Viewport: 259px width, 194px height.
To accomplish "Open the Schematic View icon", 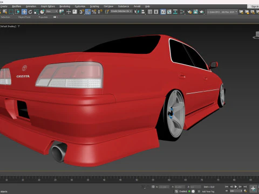I will (x=175, y=12).
